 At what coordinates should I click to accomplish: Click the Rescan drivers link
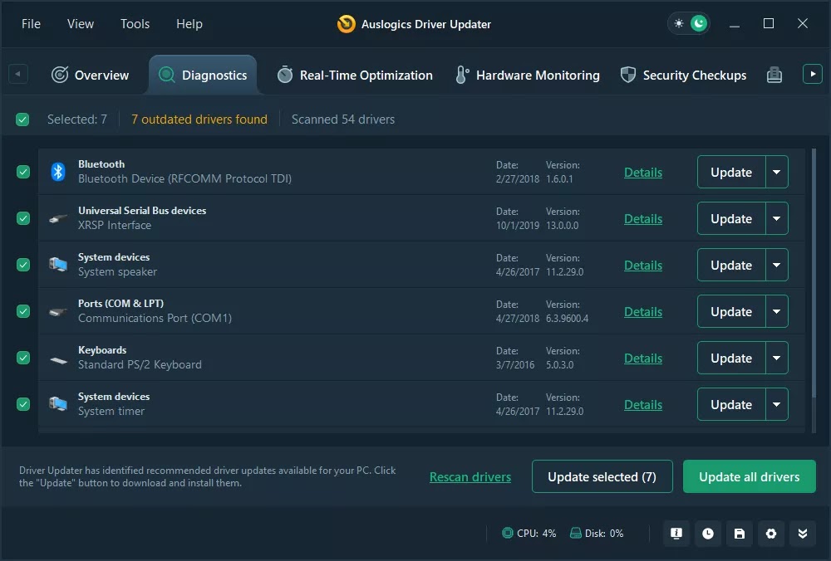(470, 476)
